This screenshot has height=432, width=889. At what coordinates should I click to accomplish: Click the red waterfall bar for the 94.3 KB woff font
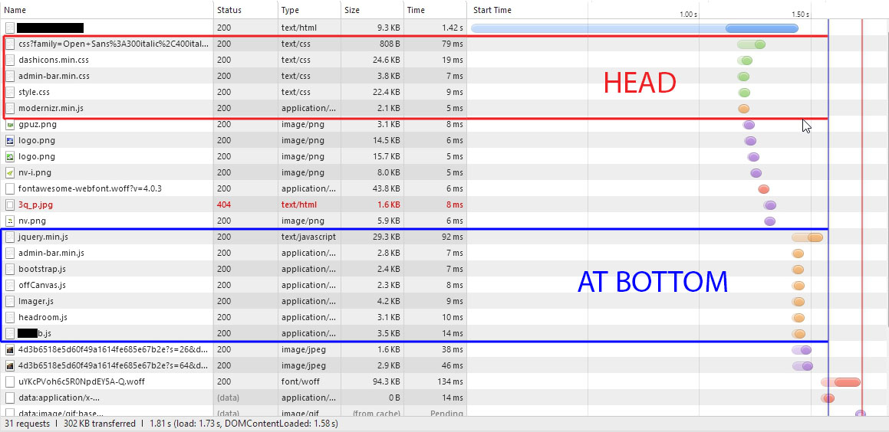842,382
